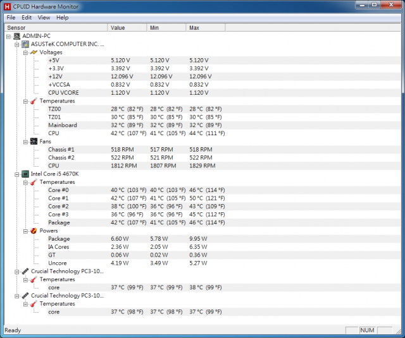Select the GT power row
Viewport: 405px width, 338px height.
[x=224, y=255]
